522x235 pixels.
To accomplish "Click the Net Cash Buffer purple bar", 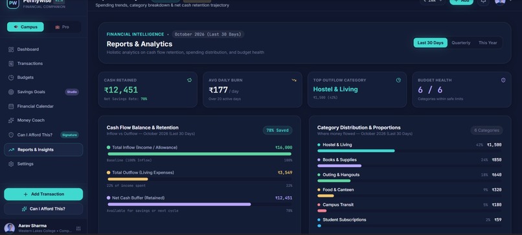I will (179, 205).
